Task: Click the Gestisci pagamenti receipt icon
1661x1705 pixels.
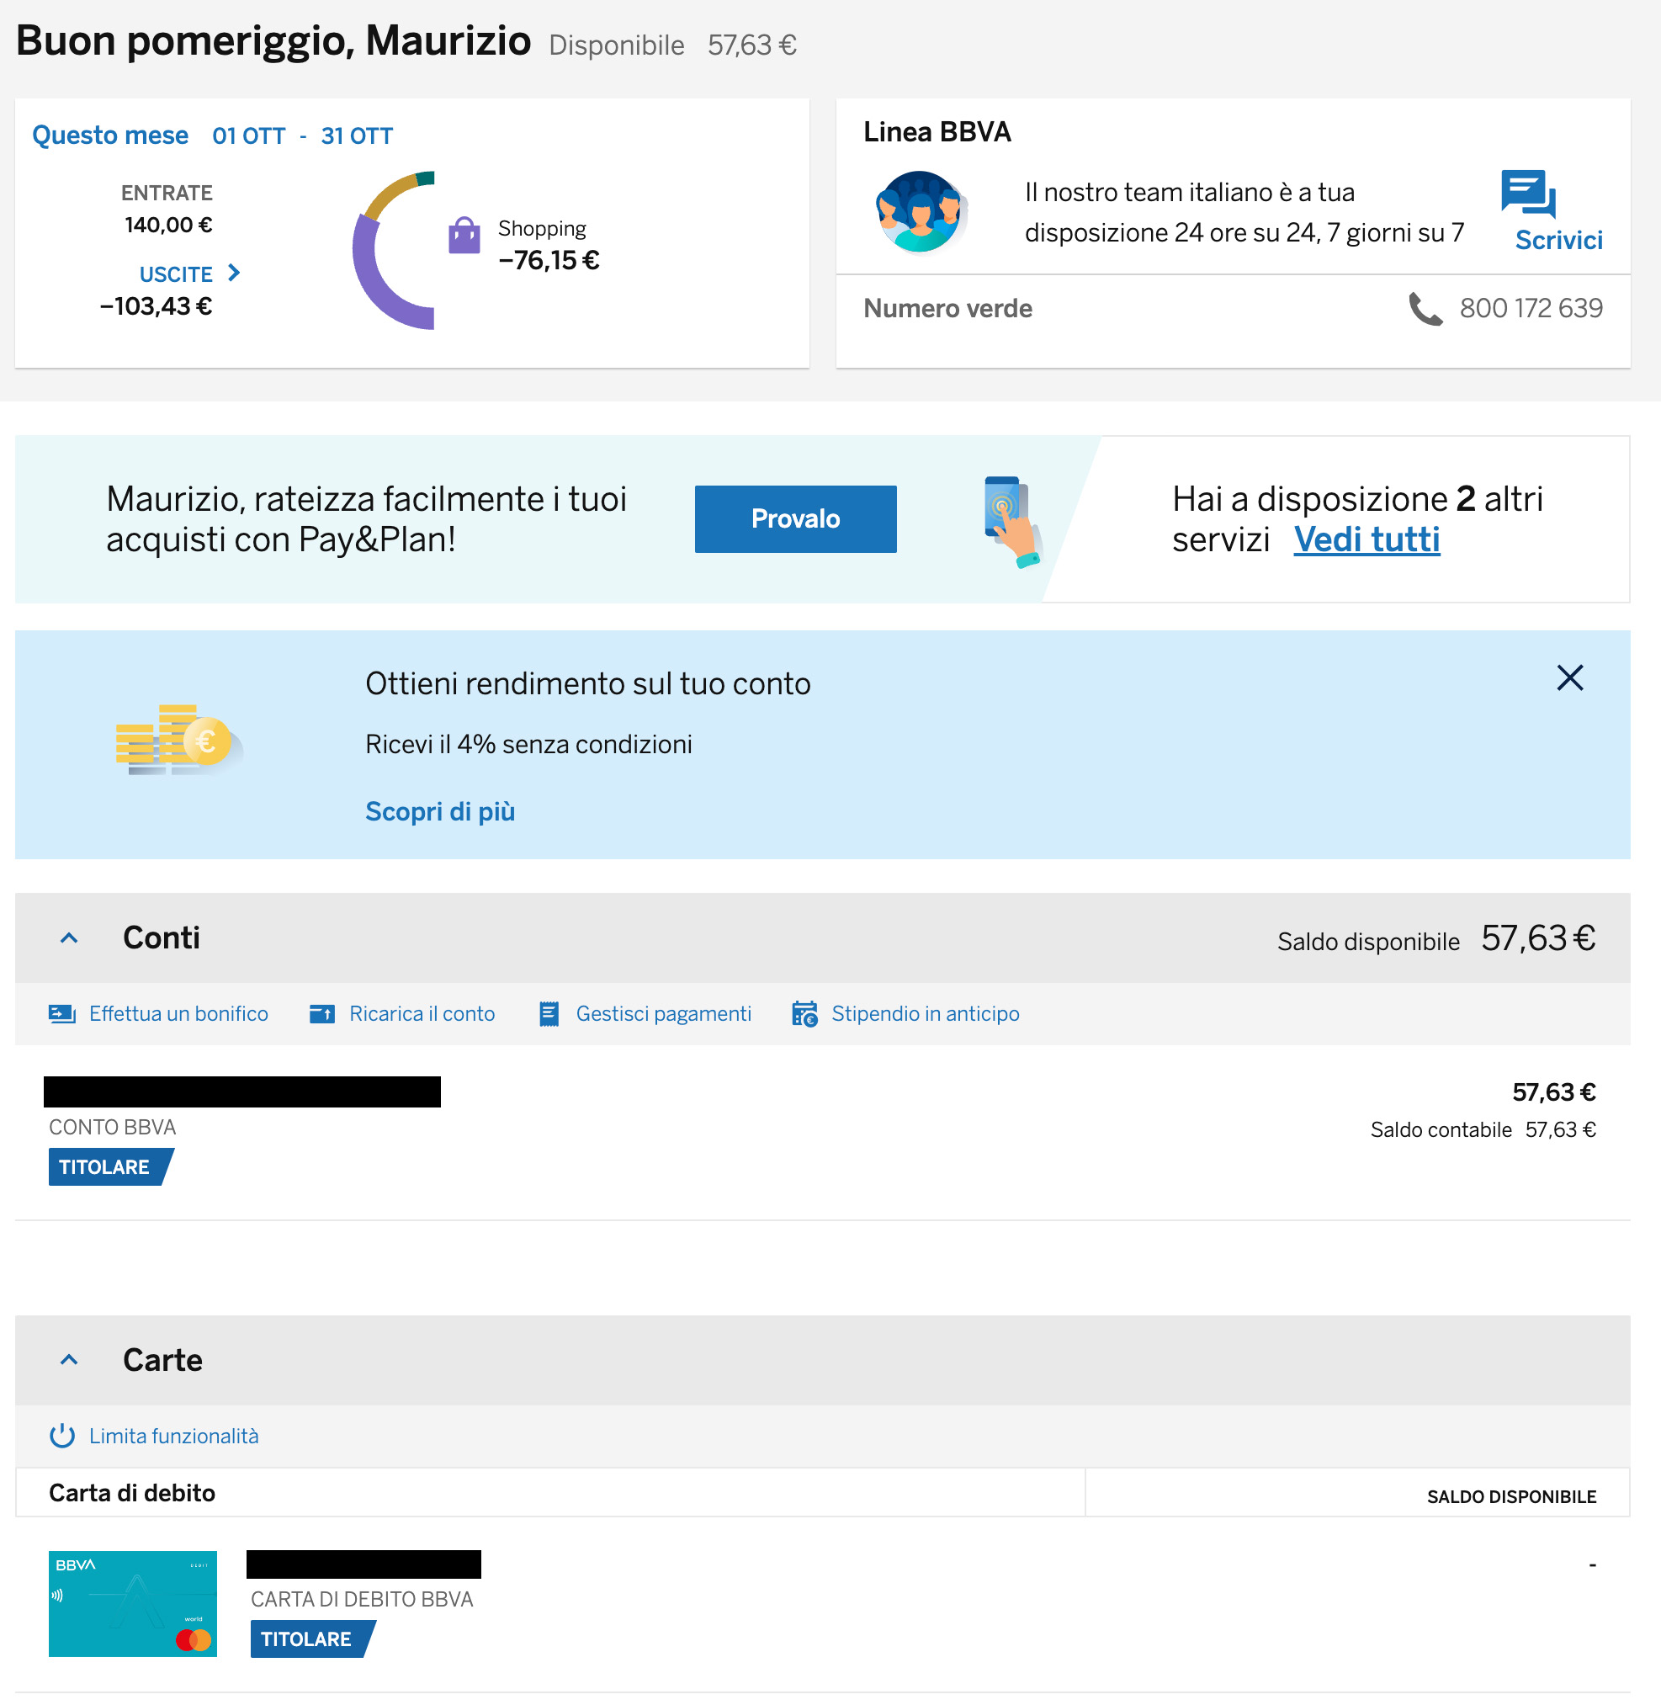Action: coord(549,1014)
